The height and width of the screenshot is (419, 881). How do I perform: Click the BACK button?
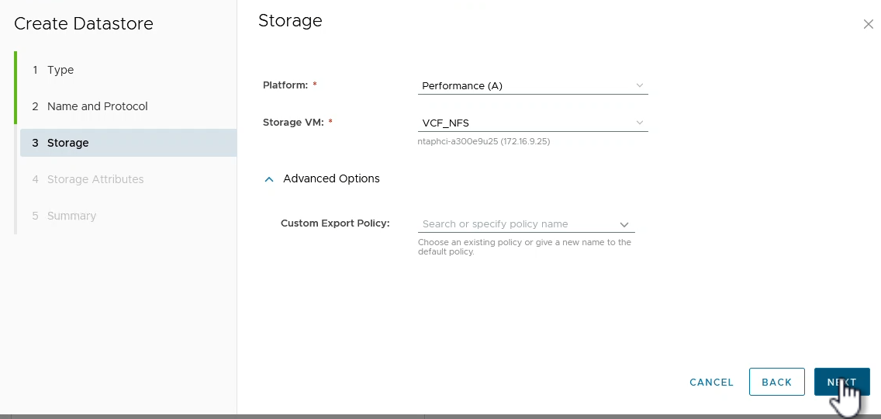tap(776, 382)
